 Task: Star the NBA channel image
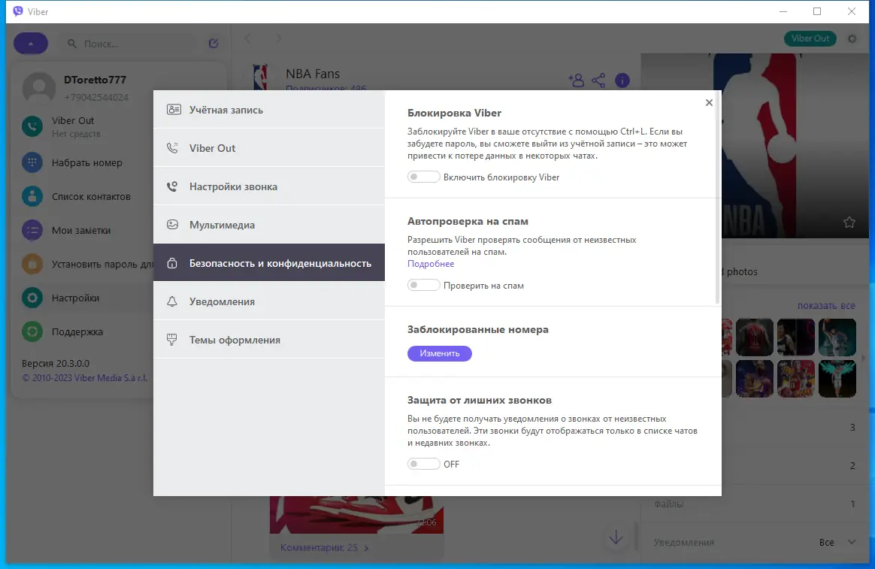click(x=849, y=222)
